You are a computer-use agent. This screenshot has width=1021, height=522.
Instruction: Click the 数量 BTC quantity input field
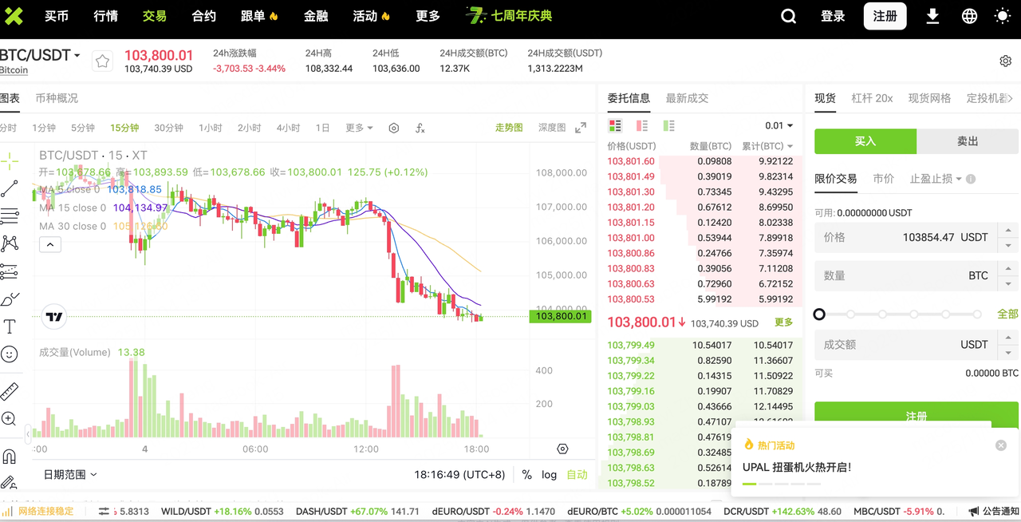pyautogui.click(x=917, y=275)
